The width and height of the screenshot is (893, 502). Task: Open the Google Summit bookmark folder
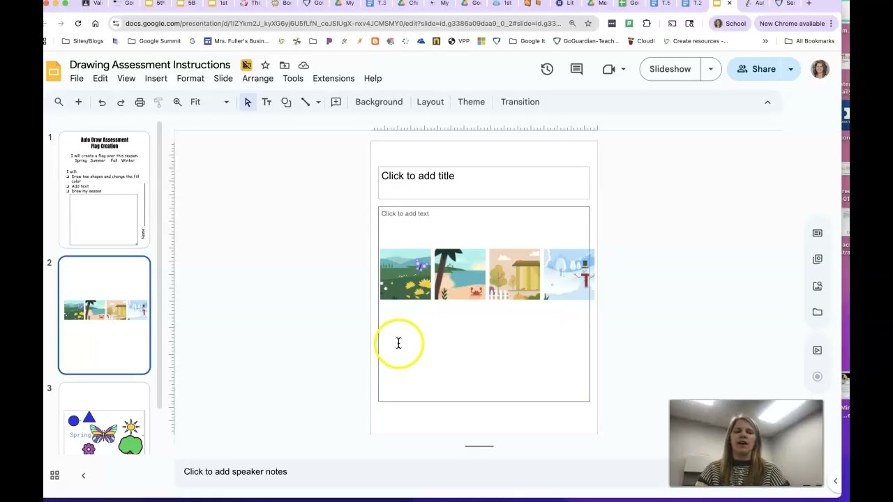(x=154, y=41)
